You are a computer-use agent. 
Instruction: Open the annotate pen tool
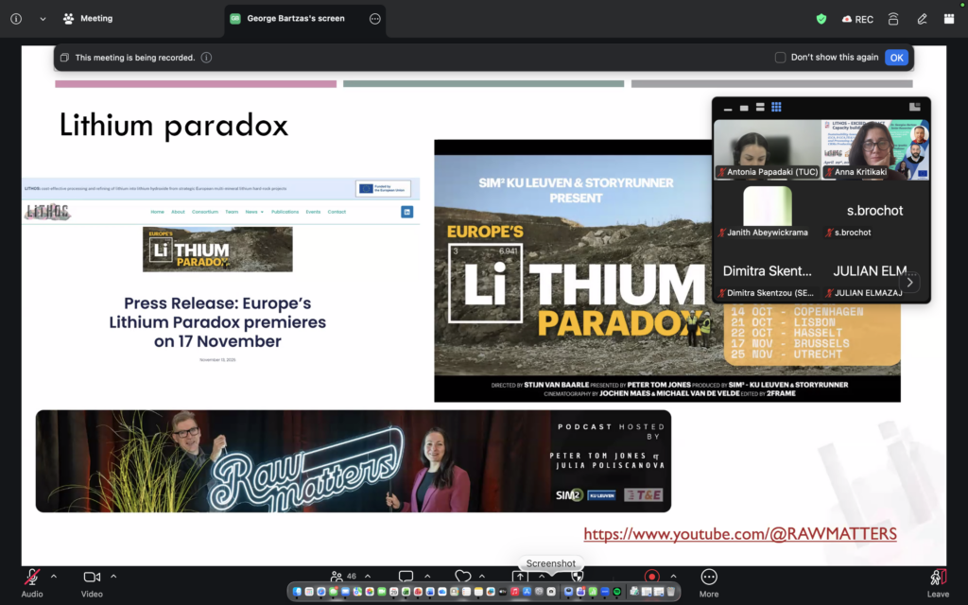tap(922, 19)
